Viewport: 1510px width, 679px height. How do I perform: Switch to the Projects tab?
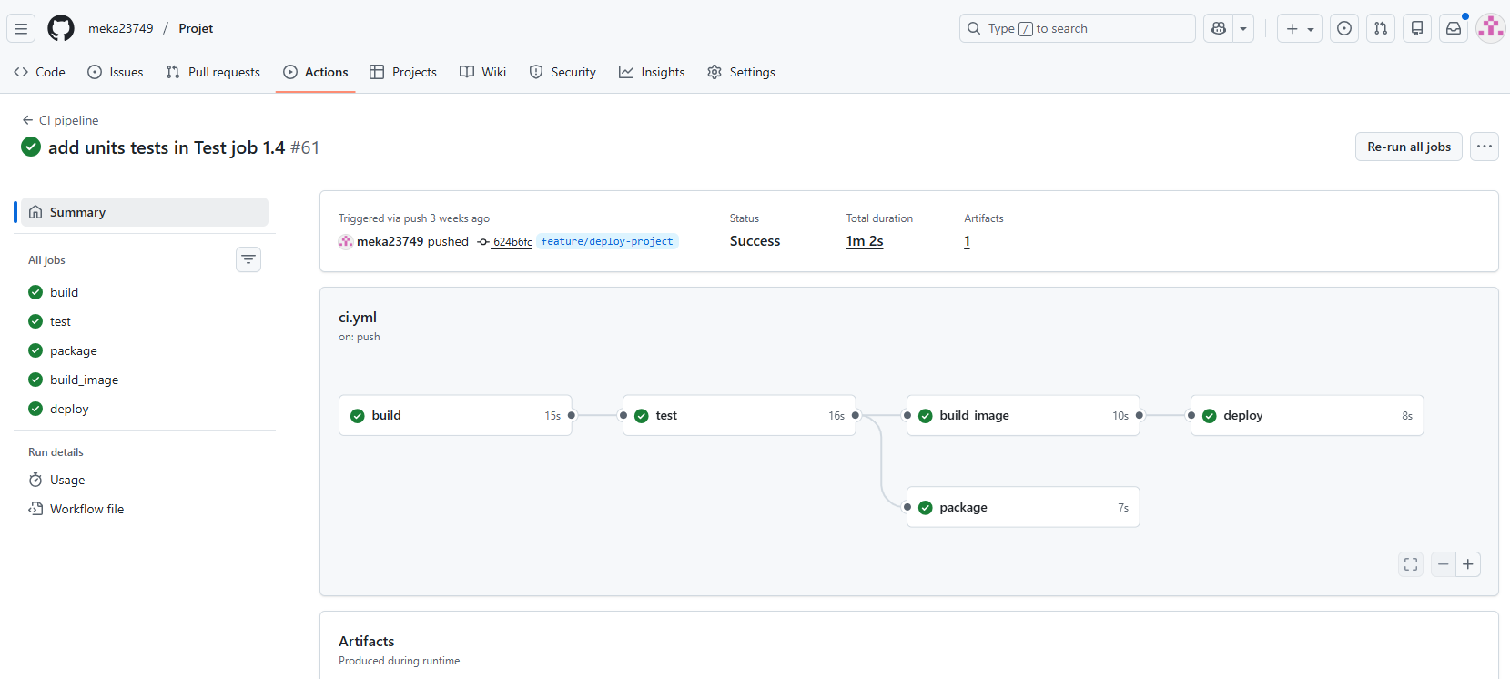click(403, 72)
